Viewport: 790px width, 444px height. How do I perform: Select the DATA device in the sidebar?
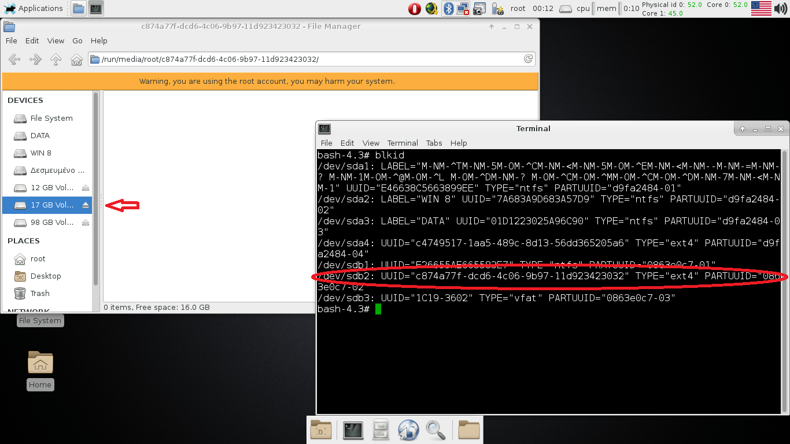[x=40, y=135]
